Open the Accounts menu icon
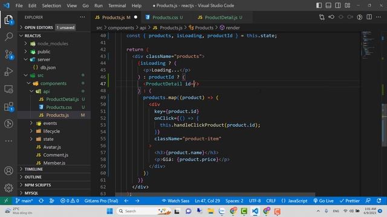The image size is (387, 217). 8,171
